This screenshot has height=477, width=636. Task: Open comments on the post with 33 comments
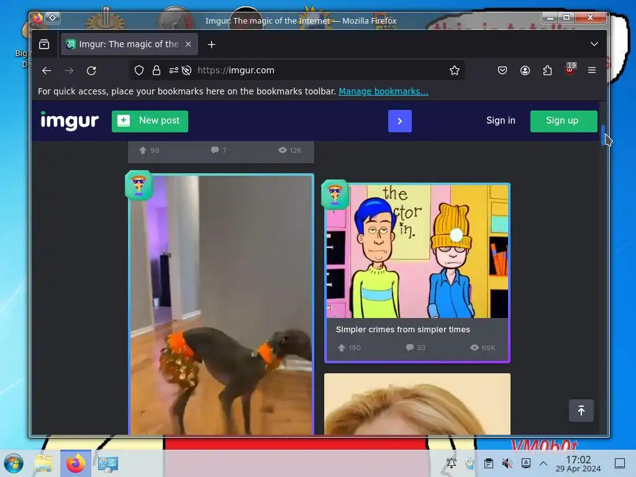pyautogui.click(x=410, y=348)
